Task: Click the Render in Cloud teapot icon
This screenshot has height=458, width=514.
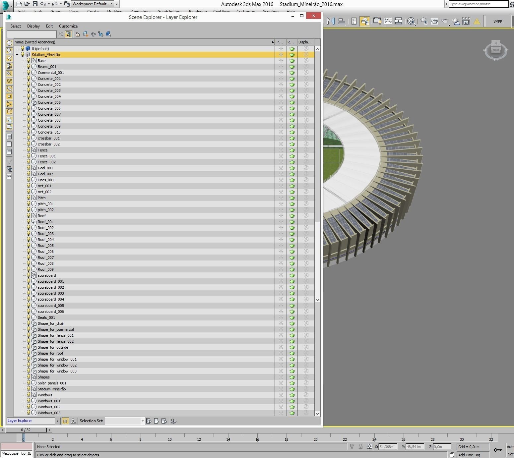Action: tap(456, 21)
